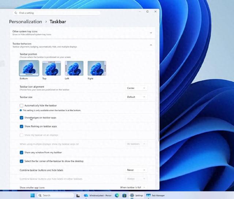This screenshot has width=234, height=199.
Task: Click the info icon under auto-hide setting
Action: (21, 110)
